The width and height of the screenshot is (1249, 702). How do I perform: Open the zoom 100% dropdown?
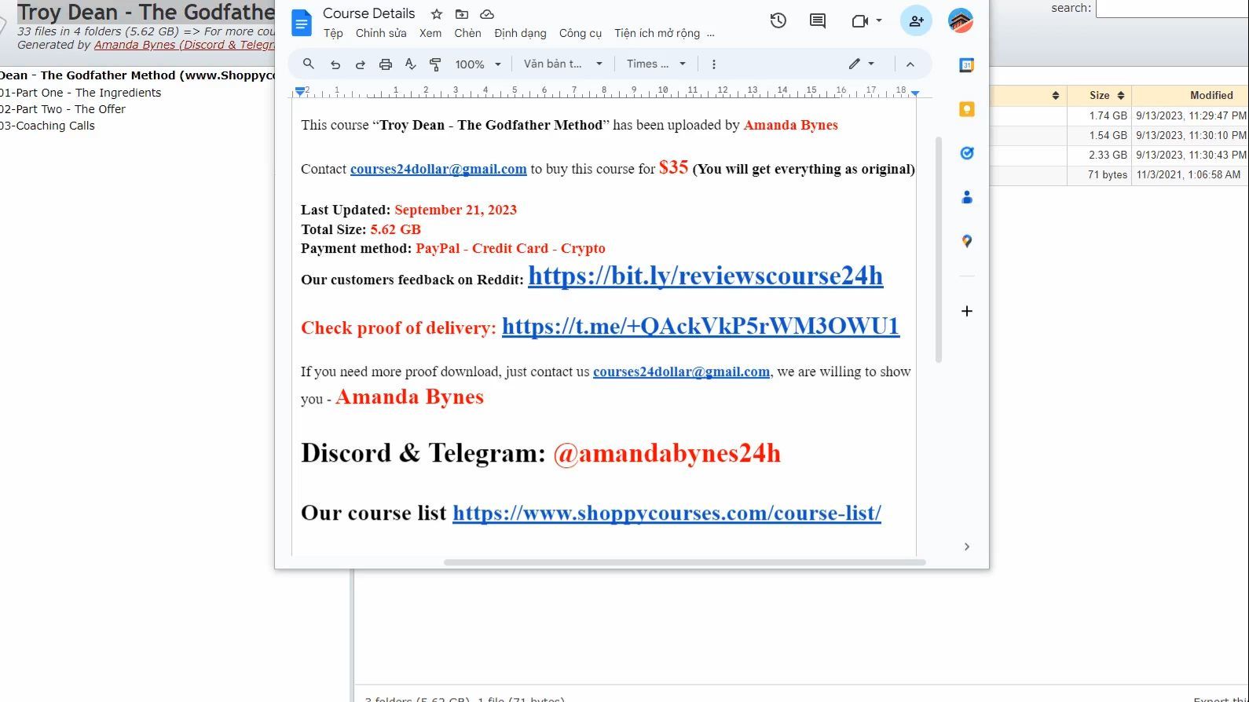(x=478, y=64)
